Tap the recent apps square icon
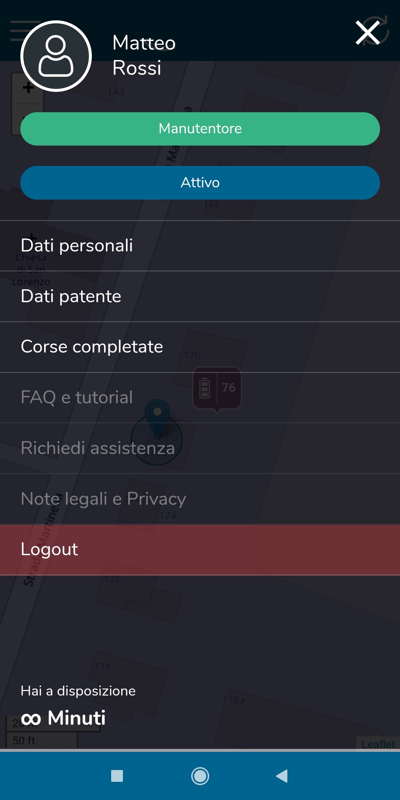Viewport: 400px width, 800px height. [x=117, y=776]
